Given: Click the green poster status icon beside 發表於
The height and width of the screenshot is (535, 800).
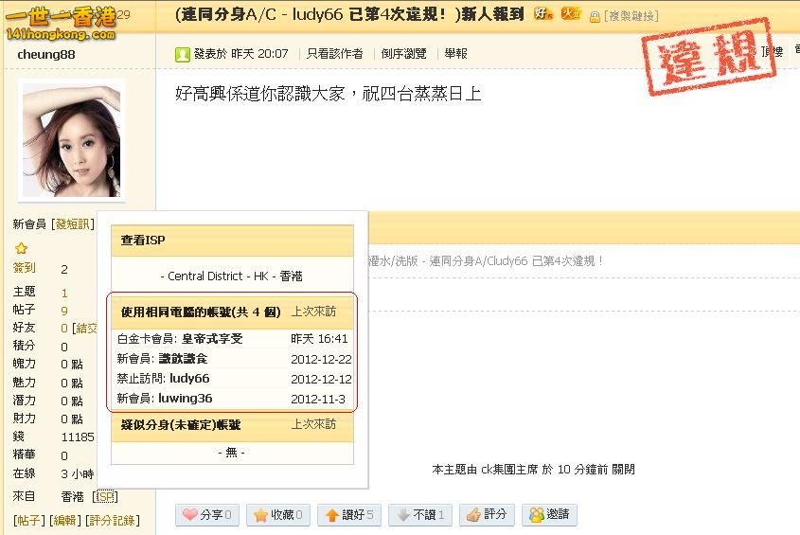Looking at the screenshot, I should tap(182, 54).
